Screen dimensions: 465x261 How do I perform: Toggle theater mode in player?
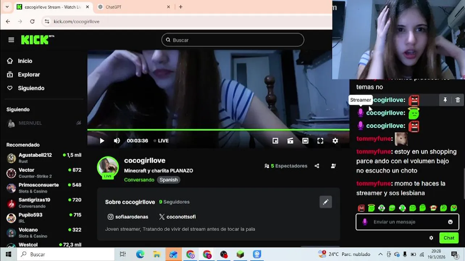pos(305,141)
